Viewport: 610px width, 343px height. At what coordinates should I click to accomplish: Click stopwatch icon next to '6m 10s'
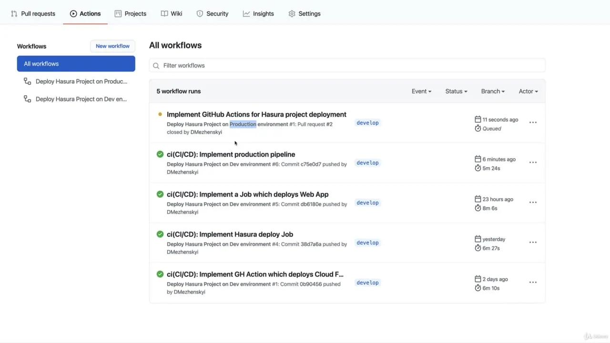(x=478, y=288)
